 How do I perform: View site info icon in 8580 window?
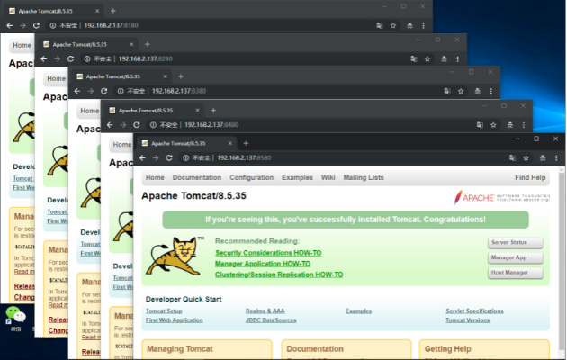coord(185,158)
